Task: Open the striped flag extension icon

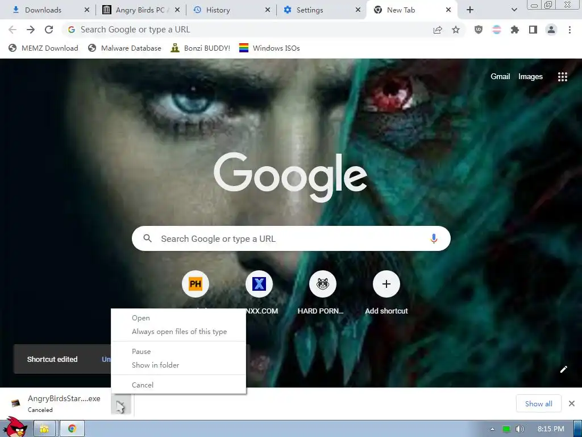Action: pyautogui.click(x=497, y=30)
